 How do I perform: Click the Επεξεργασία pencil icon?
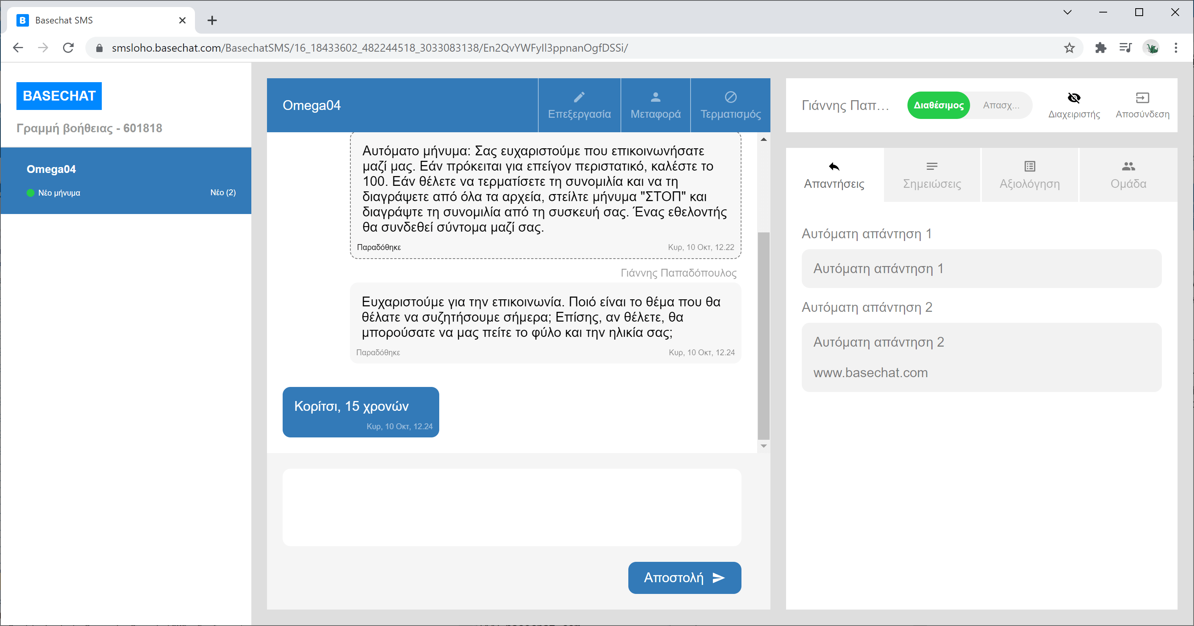click(579, 97)
